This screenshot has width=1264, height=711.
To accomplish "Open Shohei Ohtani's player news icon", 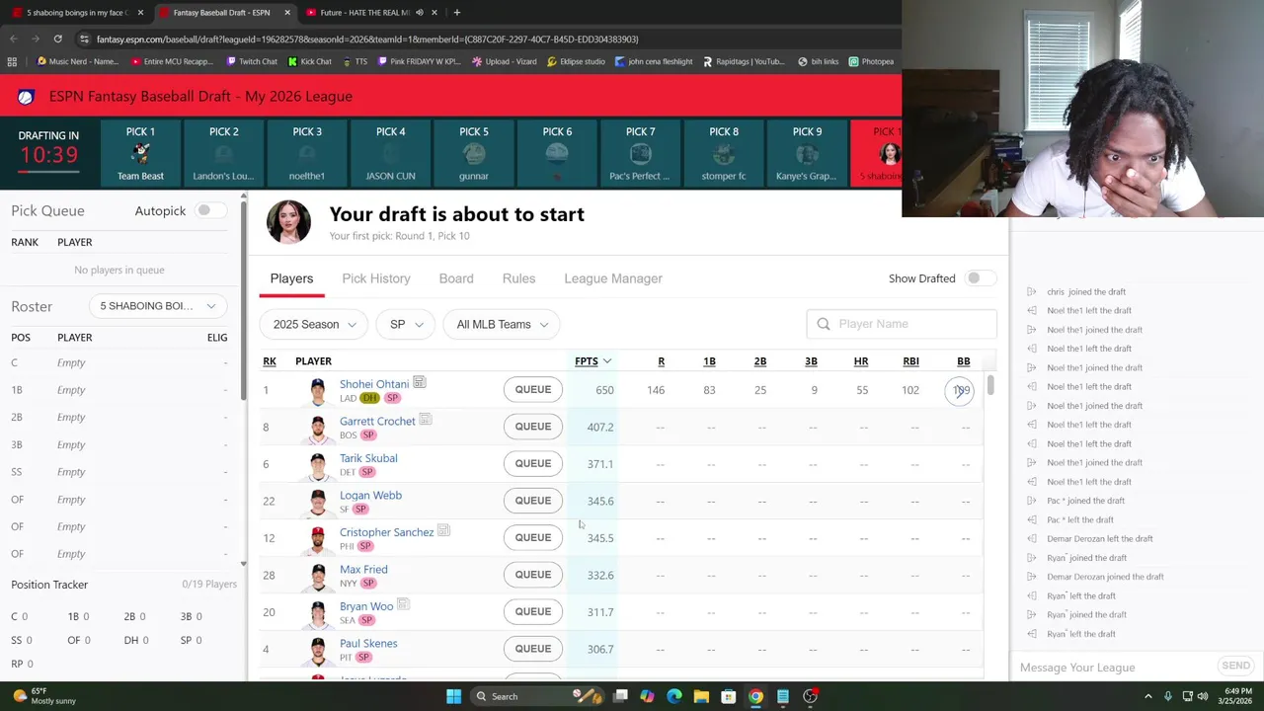I will (419, 383).
